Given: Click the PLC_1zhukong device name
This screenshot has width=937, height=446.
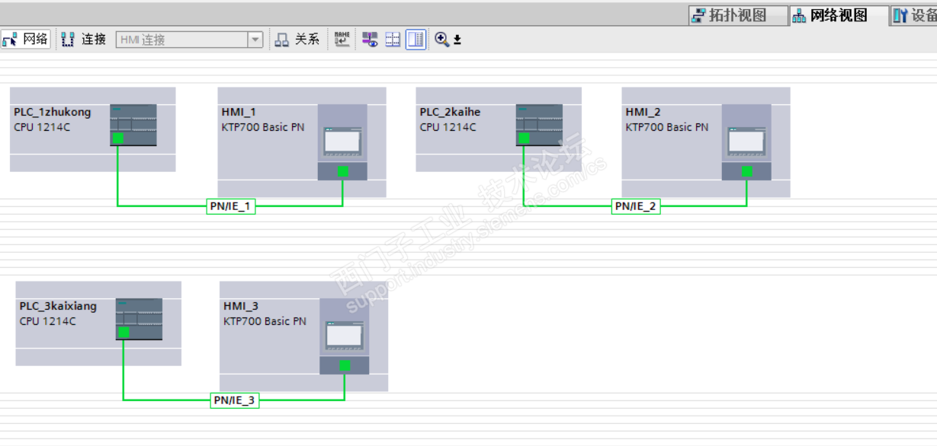Looking at the screenshot, I should coord(52,112).
